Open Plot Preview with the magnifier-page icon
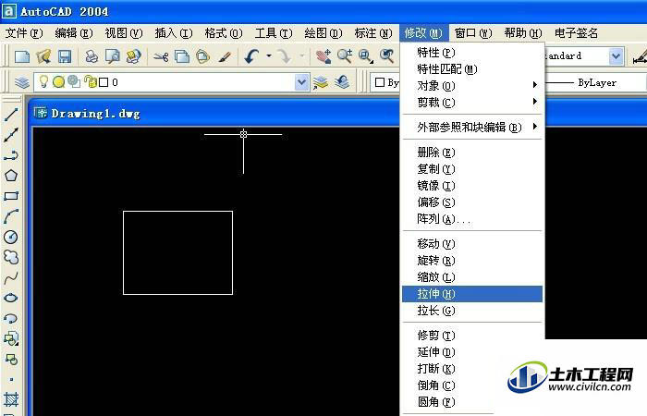647x416 pixels. pyautogui.click(x=112, y=56)
